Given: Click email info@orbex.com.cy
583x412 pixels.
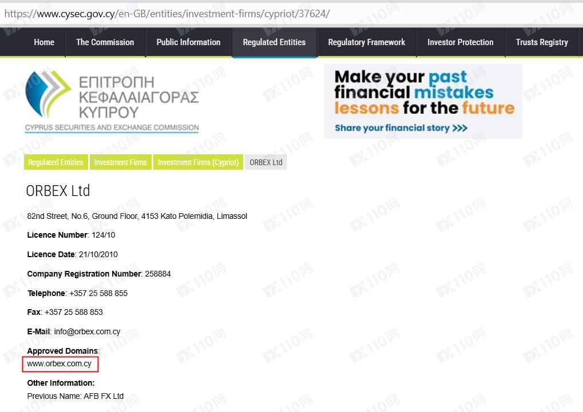Looking at the screenshot, I should coord(87,331).
